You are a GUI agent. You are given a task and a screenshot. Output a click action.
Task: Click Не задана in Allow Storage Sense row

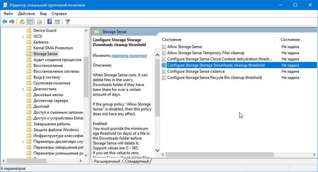(290, 47)
